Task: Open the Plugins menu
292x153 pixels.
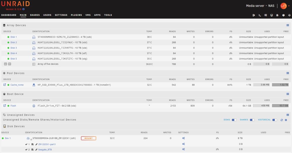Action: pyautogui.click(x=76, y=15)
